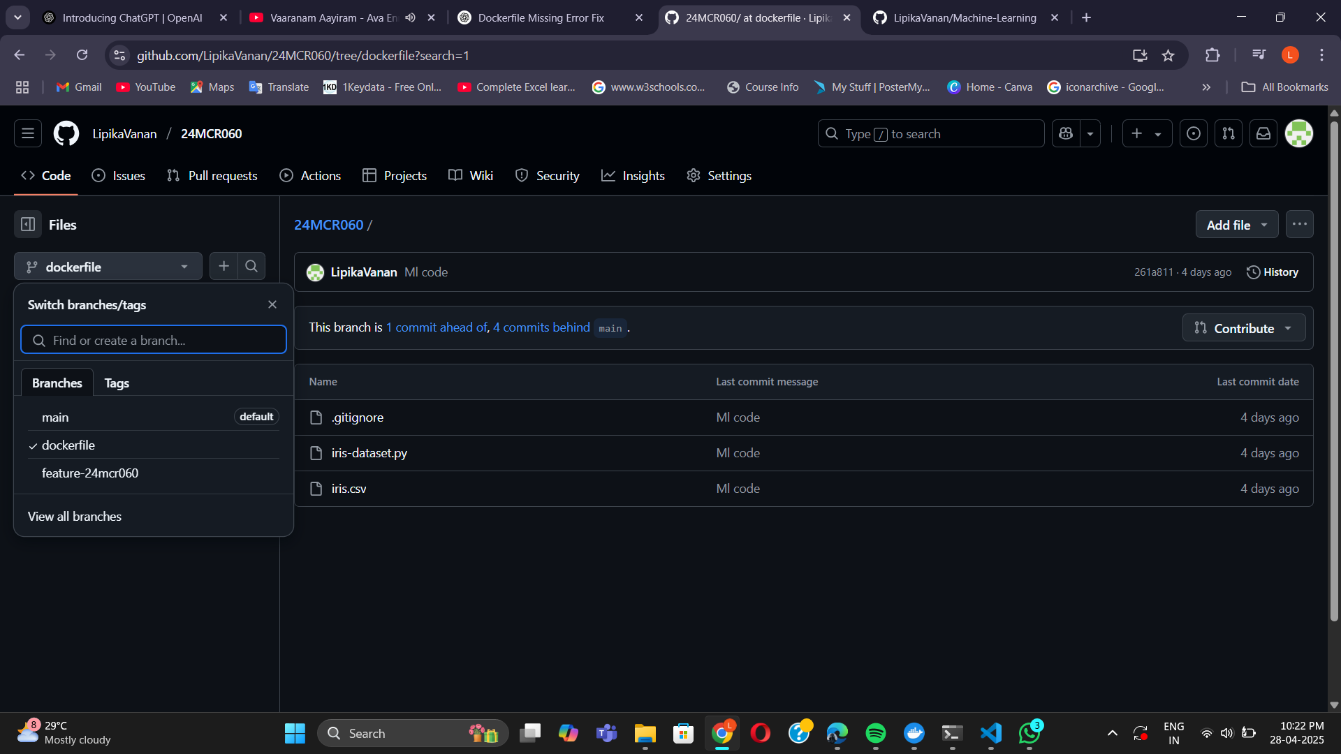The height and width of the screenshot is (754, 1341).
Task: Show more bookmarks chevron
Action: coord(1206,87)
